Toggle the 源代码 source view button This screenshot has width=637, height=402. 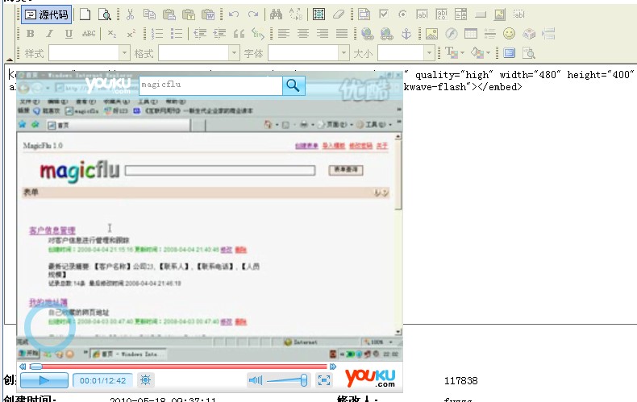(46, 15)
